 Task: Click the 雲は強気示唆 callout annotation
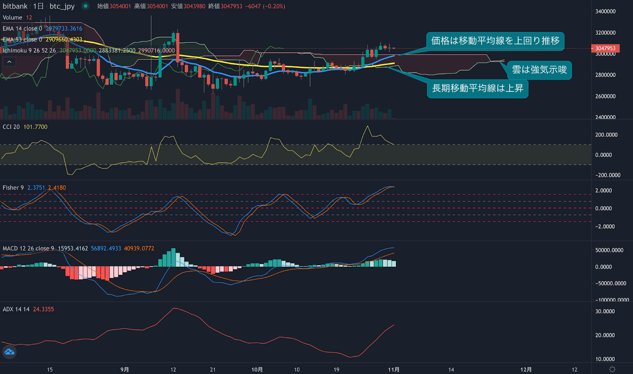point(539,70)
